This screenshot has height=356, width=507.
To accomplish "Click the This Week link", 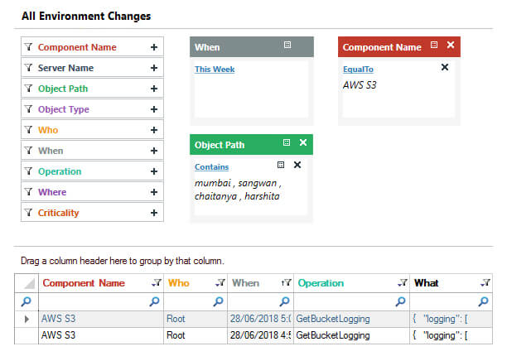I will pos(215,70).
